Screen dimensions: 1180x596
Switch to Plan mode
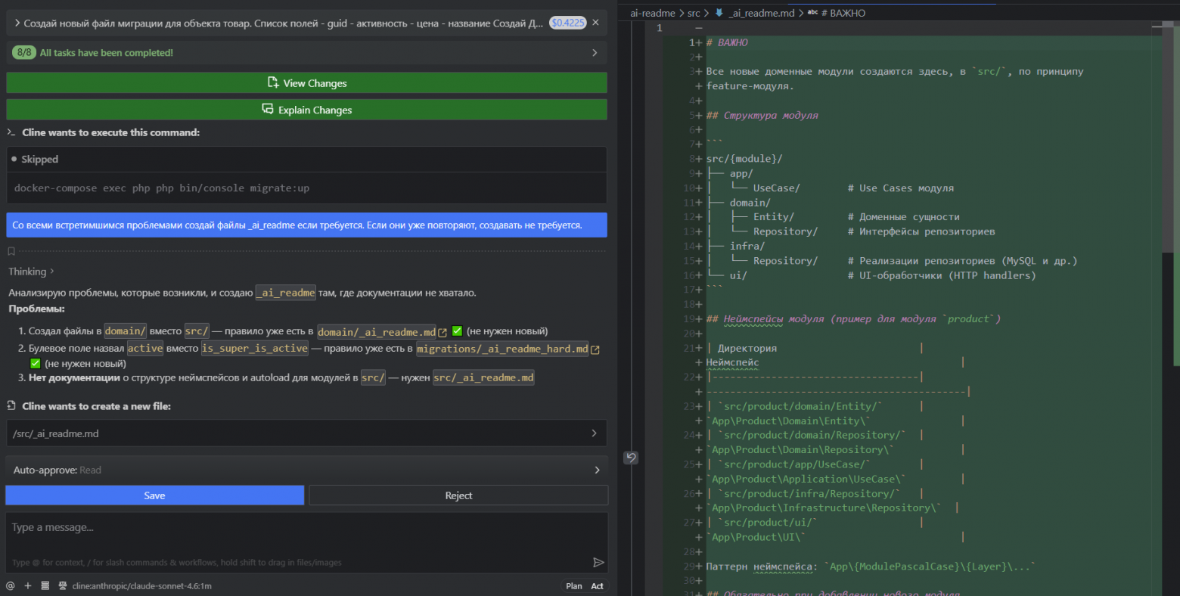click(574, 586)
